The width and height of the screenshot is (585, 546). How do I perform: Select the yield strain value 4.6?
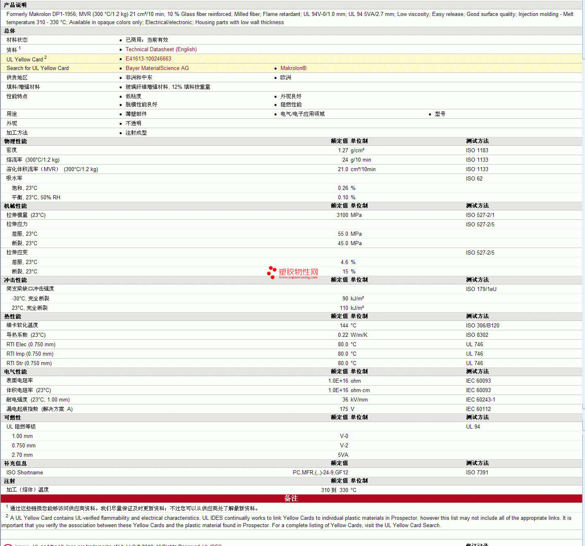click(x=345, y=262)
